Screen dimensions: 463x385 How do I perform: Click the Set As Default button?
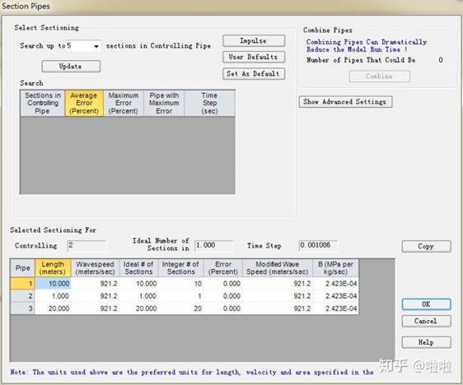[254, 74]
